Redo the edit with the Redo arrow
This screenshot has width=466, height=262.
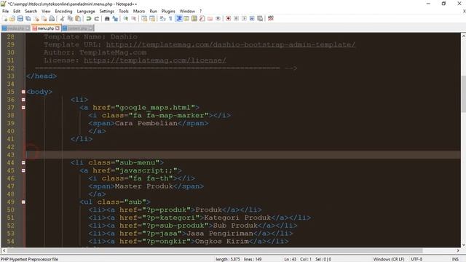click(x=97, y=18)
